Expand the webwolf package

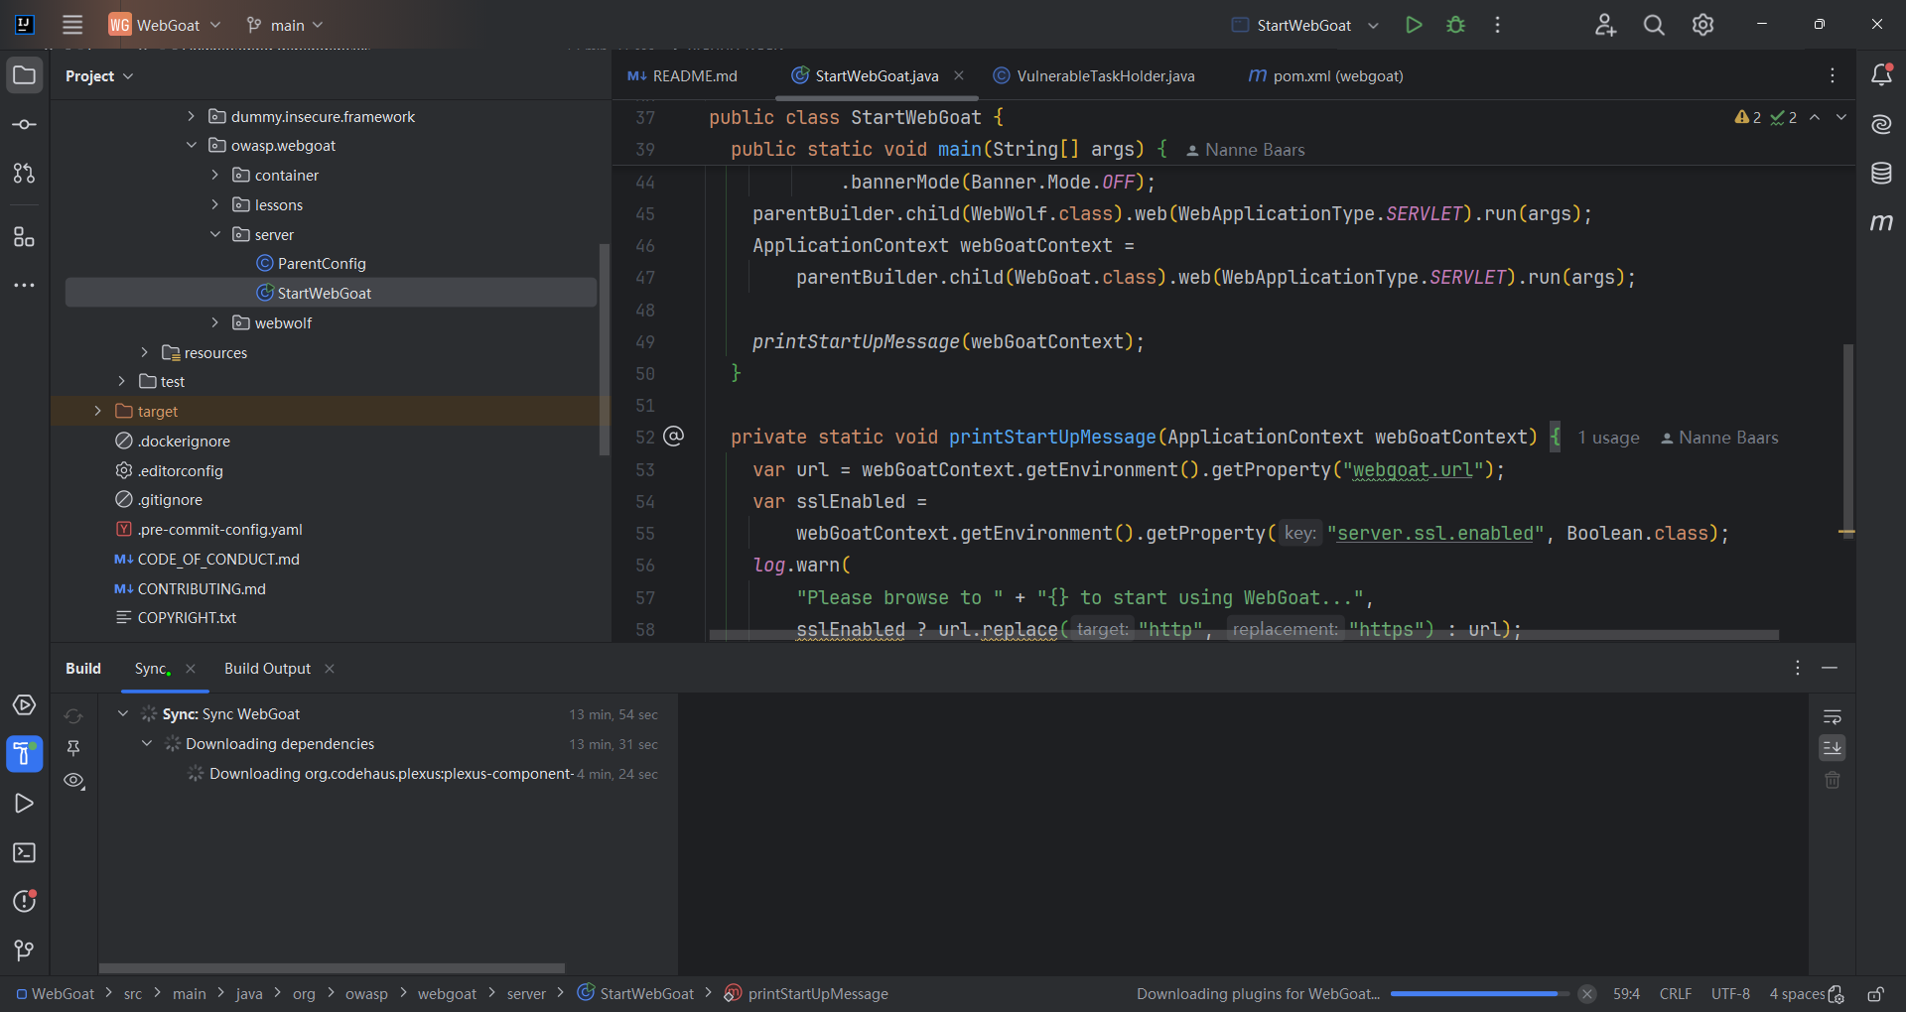[214, 322]
